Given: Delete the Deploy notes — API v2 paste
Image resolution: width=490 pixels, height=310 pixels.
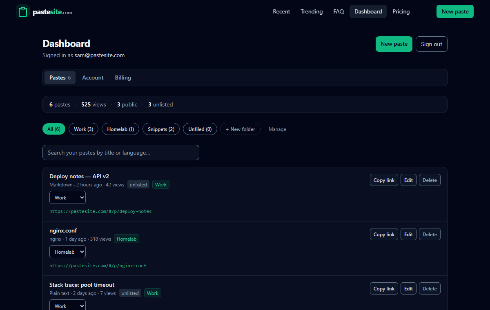Looking at the screenshot, I should click(x=430, y=180).
